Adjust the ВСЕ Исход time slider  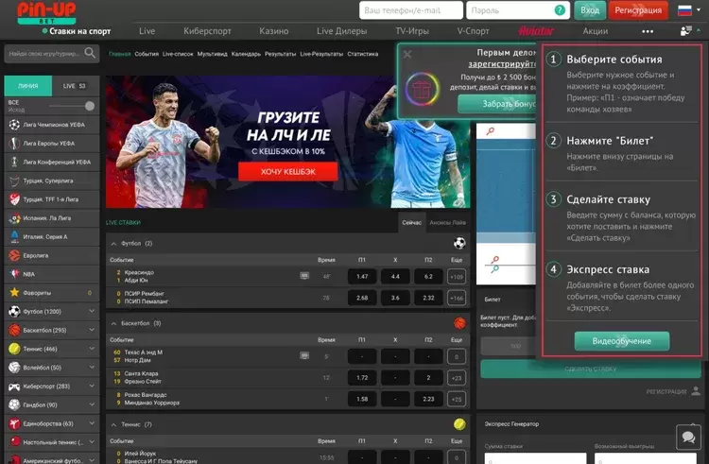pyautogui.click(x=90, y=106)
